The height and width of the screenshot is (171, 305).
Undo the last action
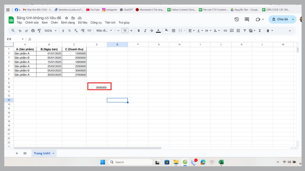pyautogui.click(x=20, y=31)
